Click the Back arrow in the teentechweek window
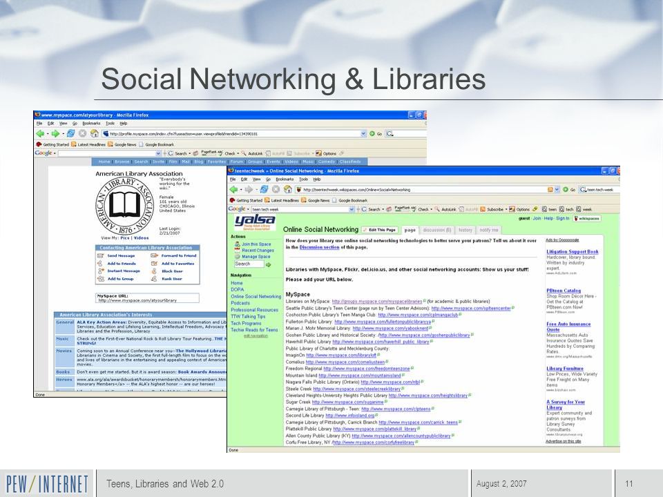 pyautogui.click(x=233, y=189)
